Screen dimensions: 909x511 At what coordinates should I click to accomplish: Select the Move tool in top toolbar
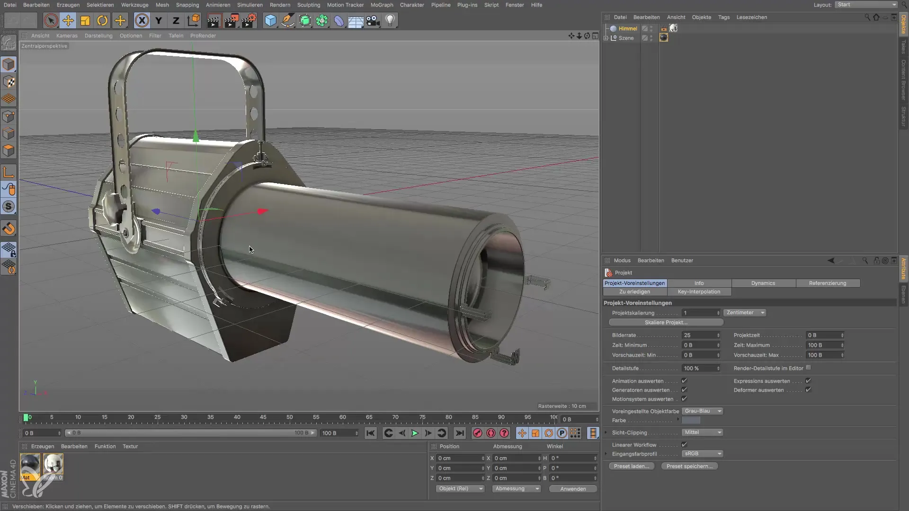[68, 20]
